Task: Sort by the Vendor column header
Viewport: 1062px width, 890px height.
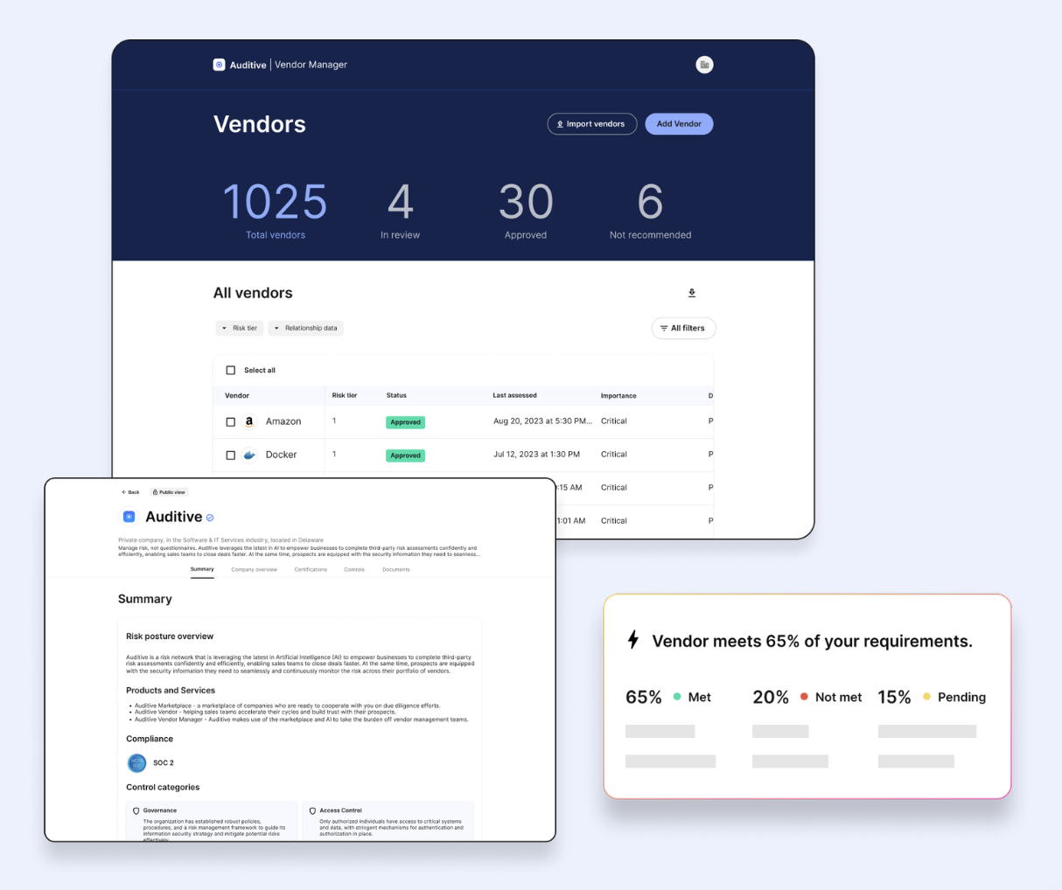Action: pos(237,395)
